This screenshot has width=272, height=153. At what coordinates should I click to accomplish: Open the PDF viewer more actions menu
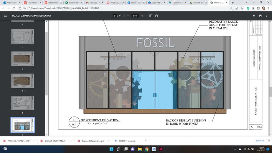[267, 16]
